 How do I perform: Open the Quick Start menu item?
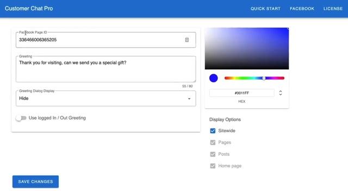[x=265, y=9]
